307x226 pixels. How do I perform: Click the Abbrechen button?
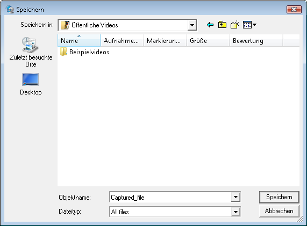(x=279, y=211)
